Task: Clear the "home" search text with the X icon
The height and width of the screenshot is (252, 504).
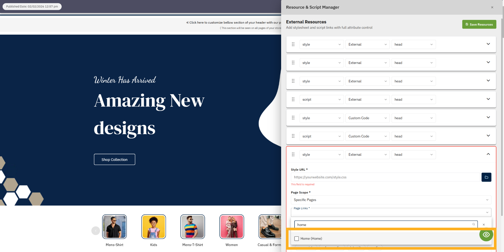Action: click(484, 225)
